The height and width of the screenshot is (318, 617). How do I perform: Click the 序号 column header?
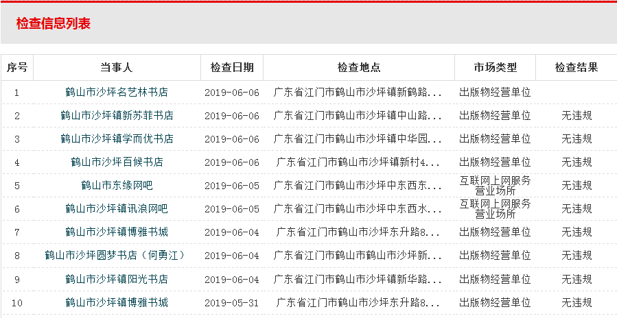[x=17, y=67]
